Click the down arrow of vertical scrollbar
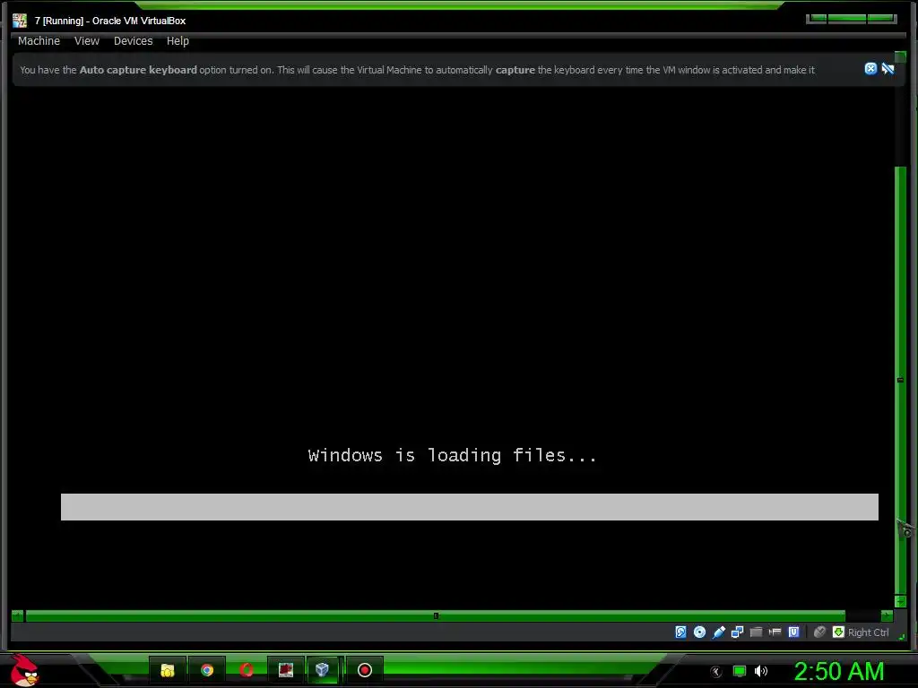The height and width of the screenshot is (688, 918). point(900,601)
